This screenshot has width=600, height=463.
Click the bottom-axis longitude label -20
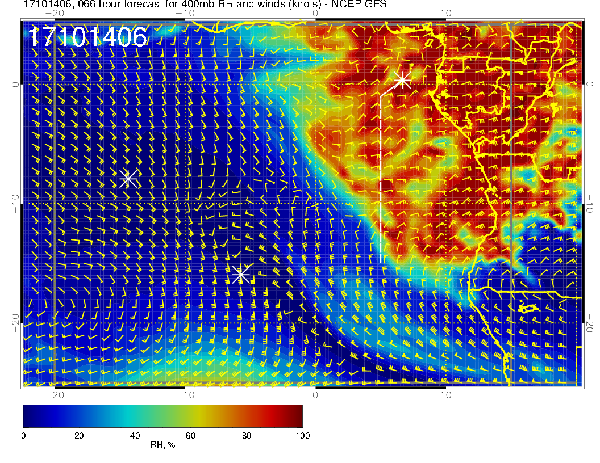(55, 395)
